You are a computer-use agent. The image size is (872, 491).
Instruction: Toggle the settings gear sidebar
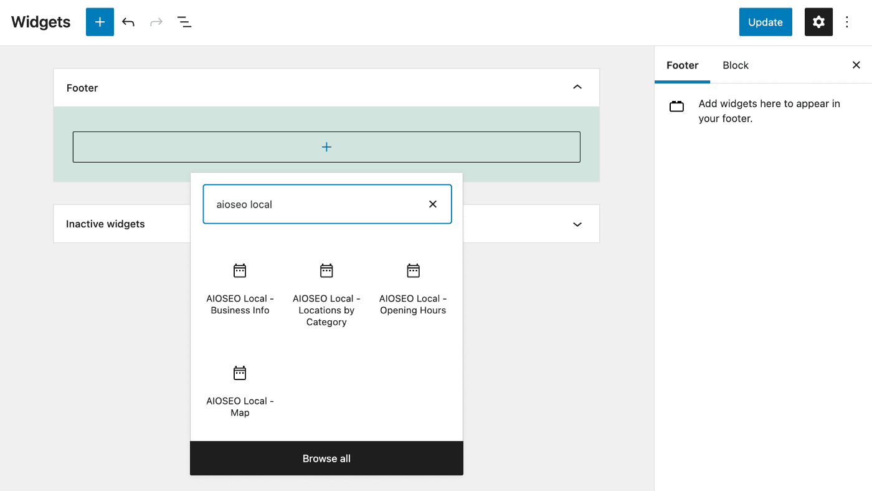818,22
